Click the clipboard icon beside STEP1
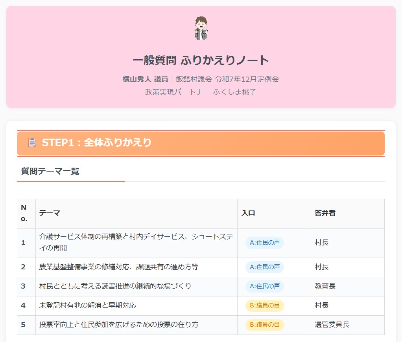402x342 pixels. pyautogui.click(x=32, y=143)
